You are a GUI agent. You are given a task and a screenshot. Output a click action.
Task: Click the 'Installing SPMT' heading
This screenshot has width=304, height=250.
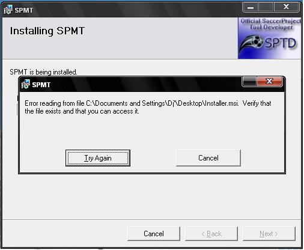(47, 31)
